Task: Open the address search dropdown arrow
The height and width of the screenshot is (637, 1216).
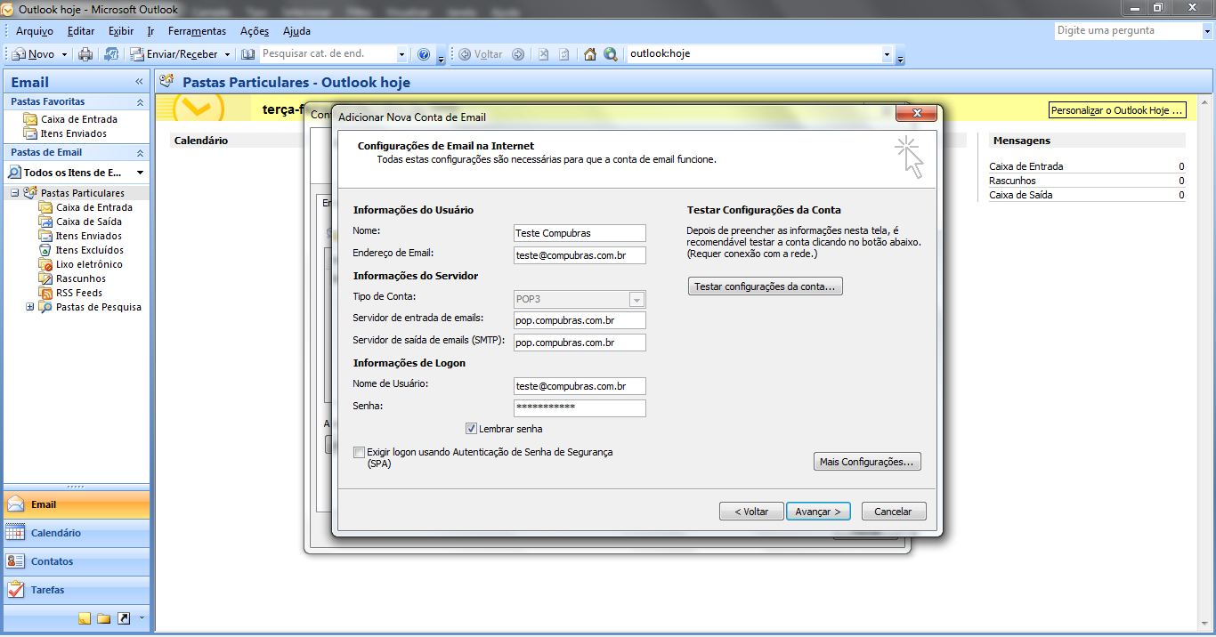Action: [x=401, y=54]
